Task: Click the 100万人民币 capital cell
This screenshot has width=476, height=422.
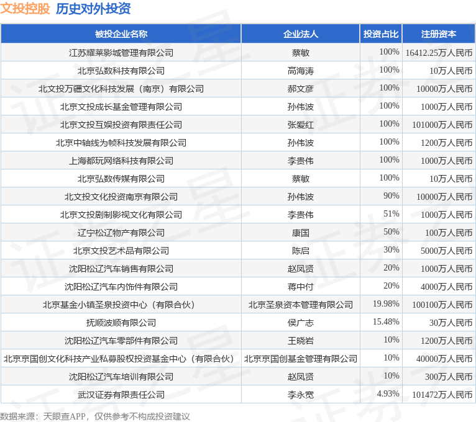Action: (439, 233)
